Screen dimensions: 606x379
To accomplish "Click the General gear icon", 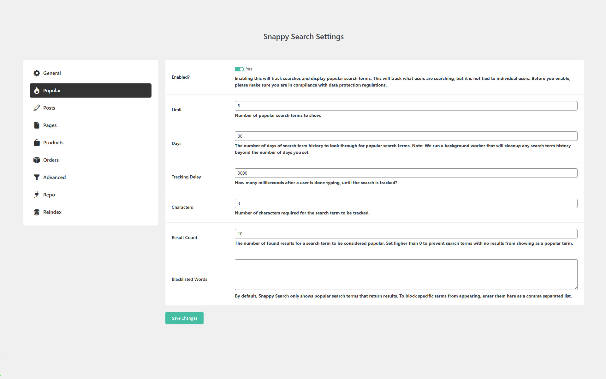I will pyautogui.click(x=37, y=73).
